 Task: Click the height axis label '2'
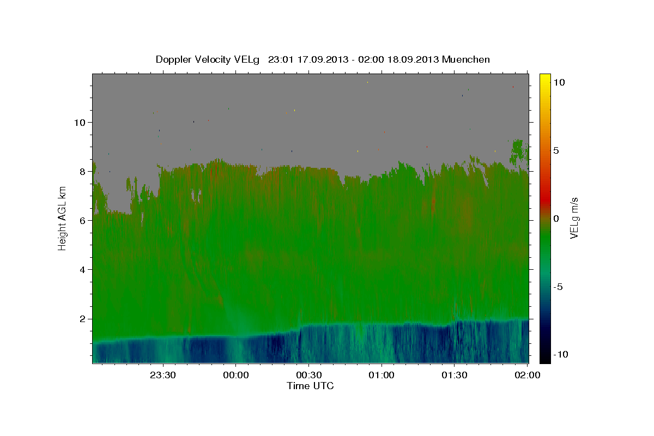82,319
